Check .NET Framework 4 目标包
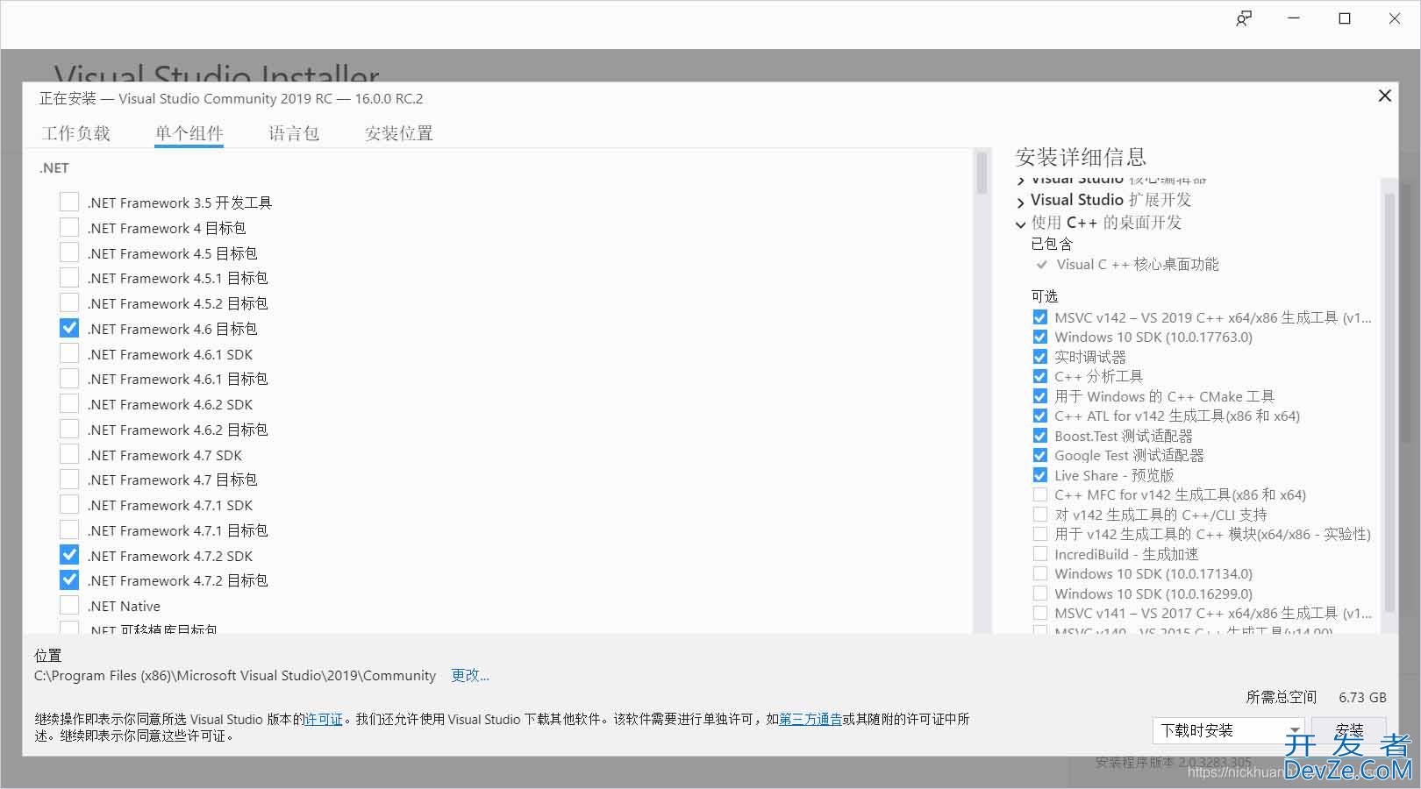Image resolution: width=1421 pixels, height=789 pixels. pyautogui.click(x=69, y=228)
